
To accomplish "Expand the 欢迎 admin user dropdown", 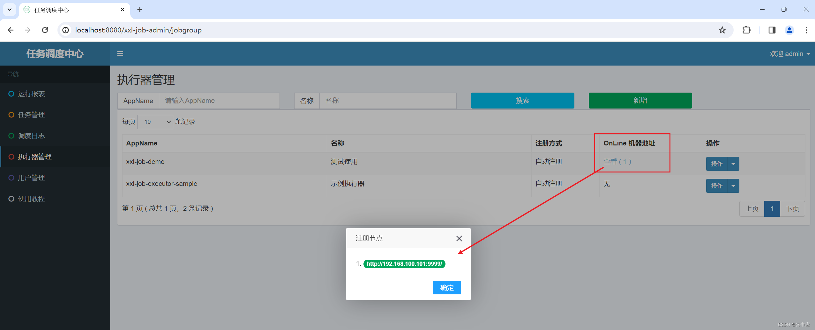I will pos(790,53).
